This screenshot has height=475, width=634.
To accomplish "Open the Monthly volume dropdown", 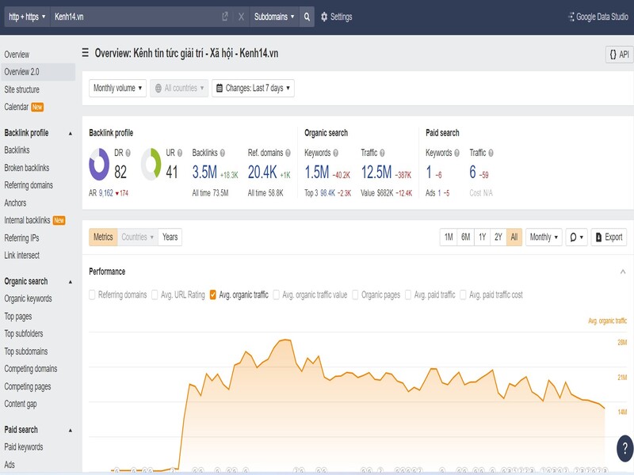I will tap(117, 88).
